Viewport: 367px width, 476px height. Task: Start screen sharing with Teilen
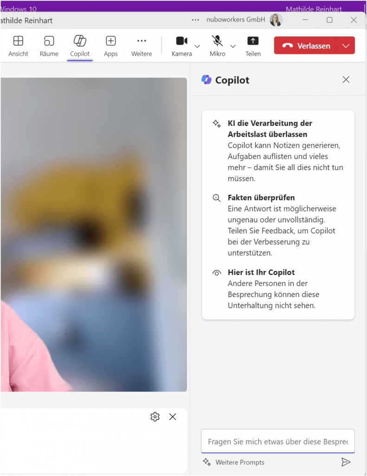(253, 46)
